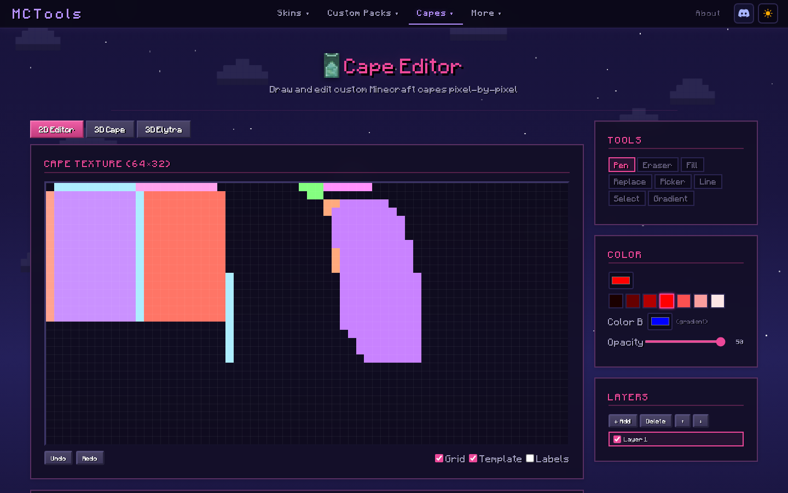Expand the More menu

click(486, 13)
